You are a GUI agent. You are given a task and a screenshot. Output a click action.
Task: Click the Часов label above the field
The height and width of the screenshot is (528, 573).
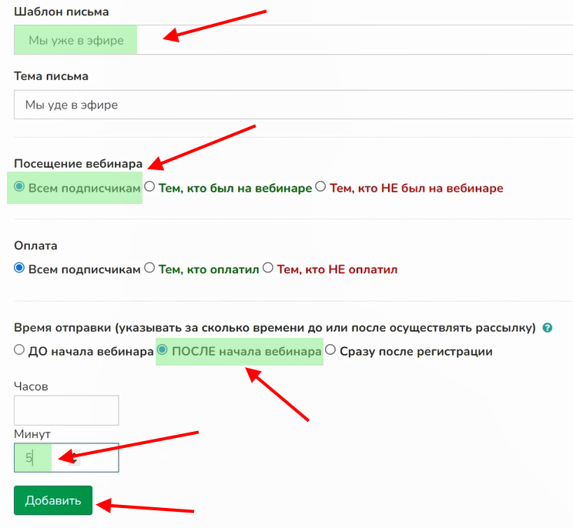(x=31, y=386)
